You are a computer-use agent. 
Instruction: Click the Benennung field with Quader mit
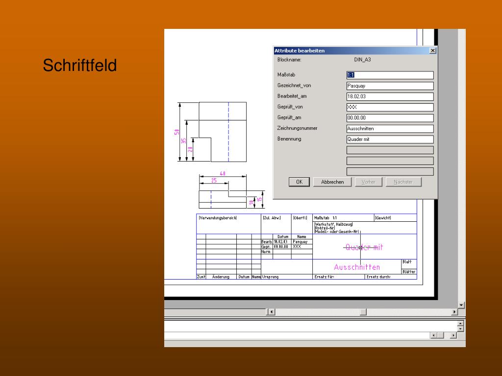click(390, 139)
